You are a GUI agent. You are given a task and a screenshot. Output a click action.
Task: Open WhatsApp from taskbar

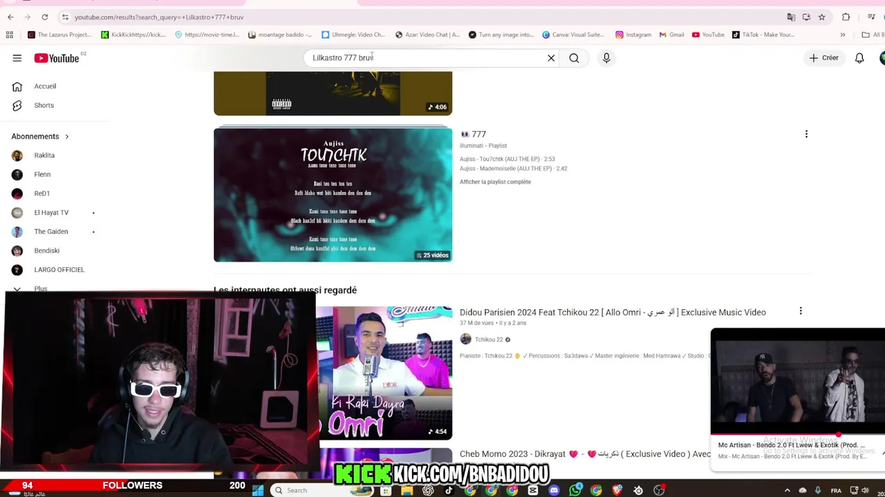[x=575, y=490]
